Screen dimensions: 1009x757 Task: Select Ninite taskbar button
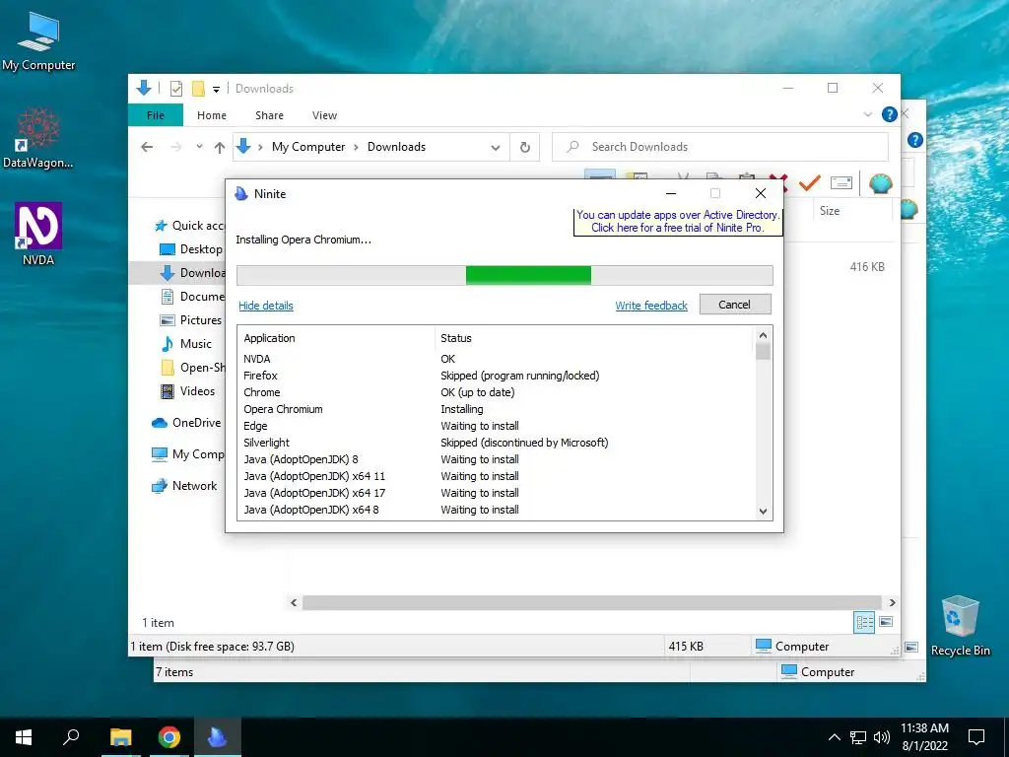[x=217, y=737]
